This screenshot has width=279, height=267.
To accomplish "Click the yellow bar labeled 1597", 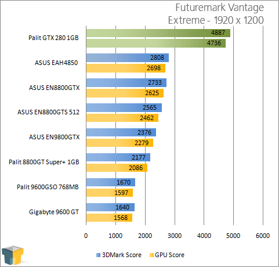I will (x=110, y=193).
